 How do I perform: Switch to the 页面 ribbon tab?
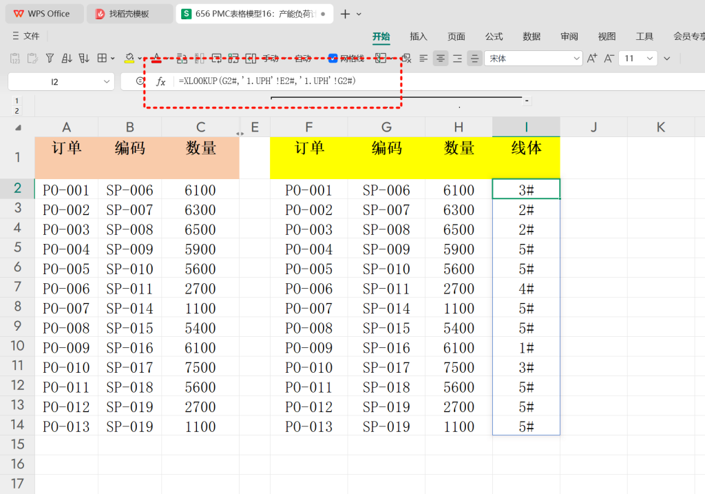pos(456,37)
